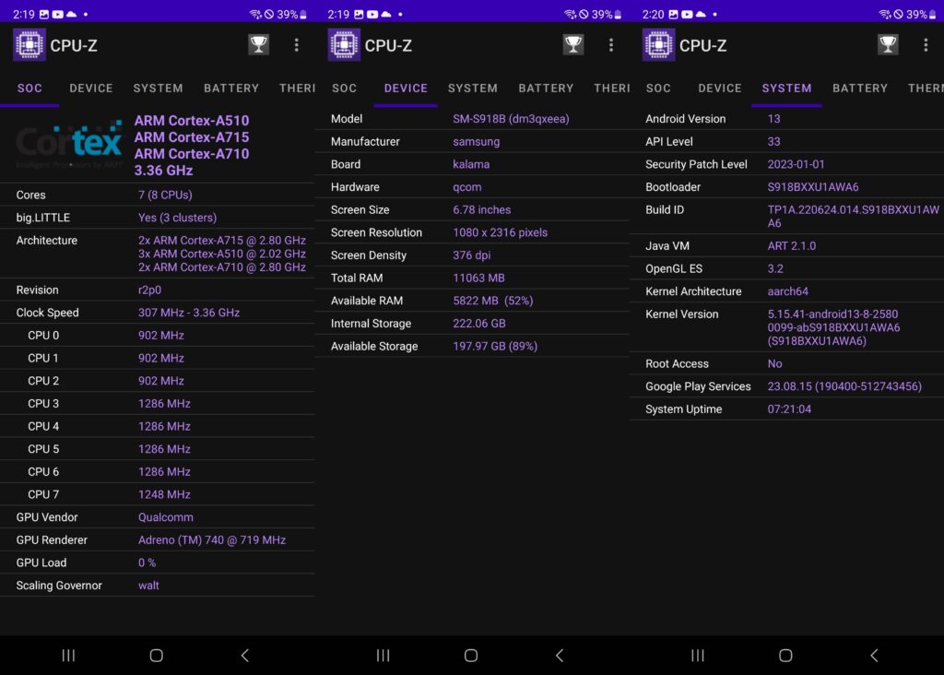Tap the trophy icon in the SYSTEM screen
944x675 pixels.
click(x=888, y=44)
